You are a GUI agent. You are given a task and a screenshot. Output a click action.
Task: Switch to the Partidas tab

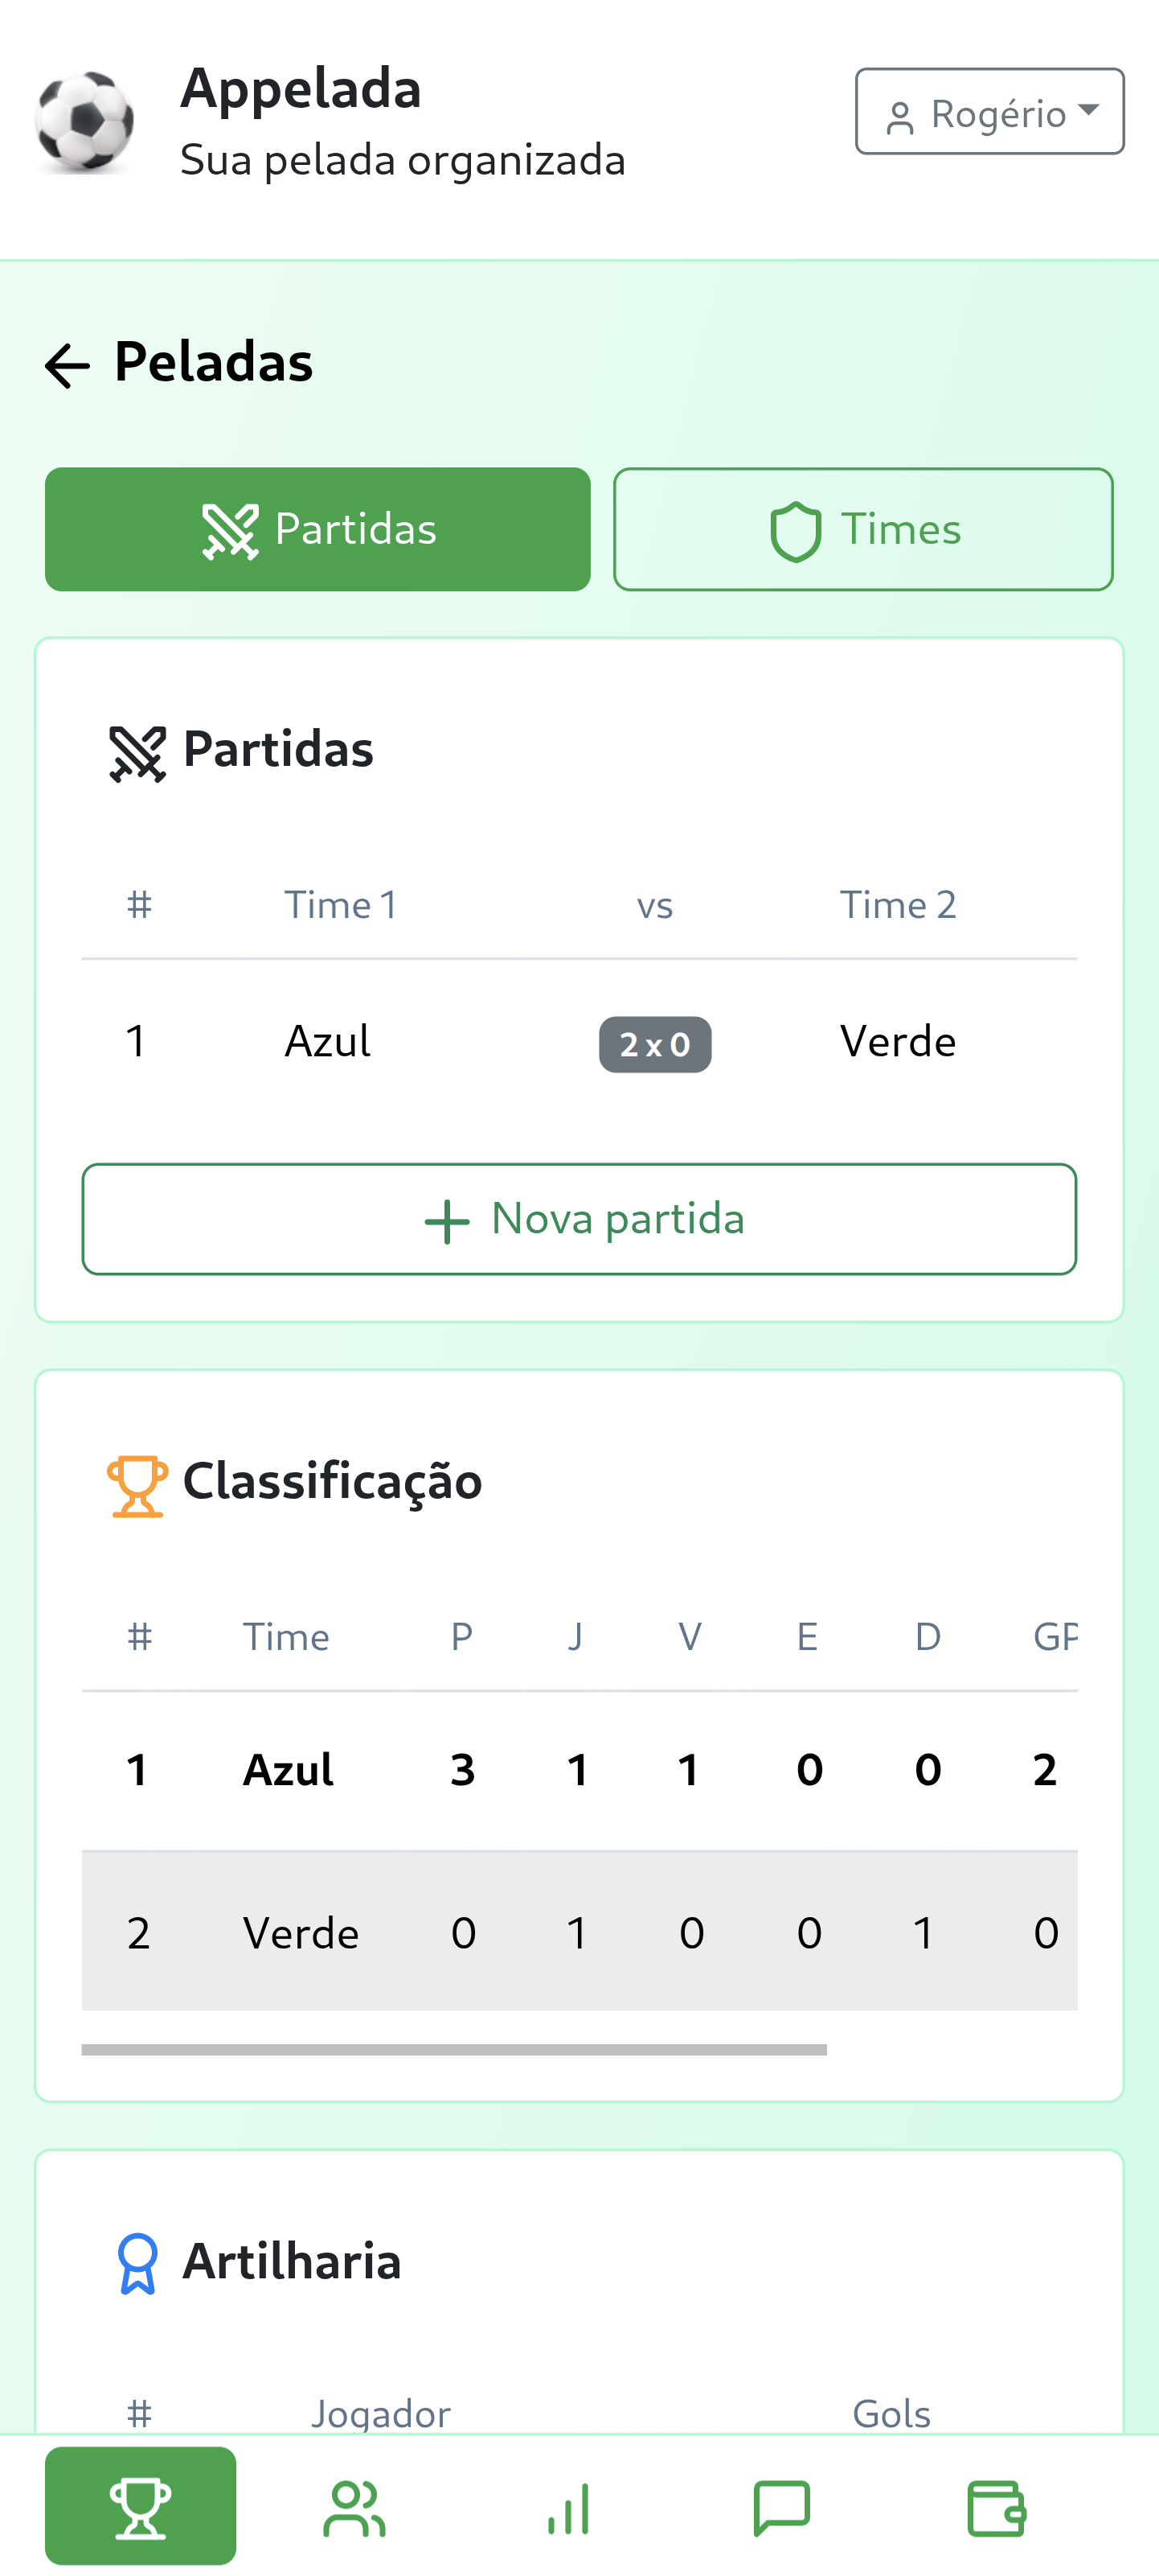click(317, 529)
